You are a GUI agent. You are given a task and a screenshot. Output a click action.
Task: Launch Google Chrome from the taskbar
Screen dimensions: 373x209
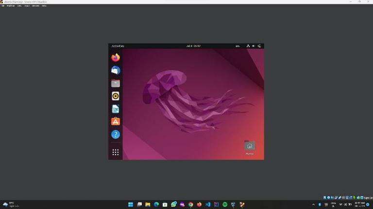pos(191,204)
